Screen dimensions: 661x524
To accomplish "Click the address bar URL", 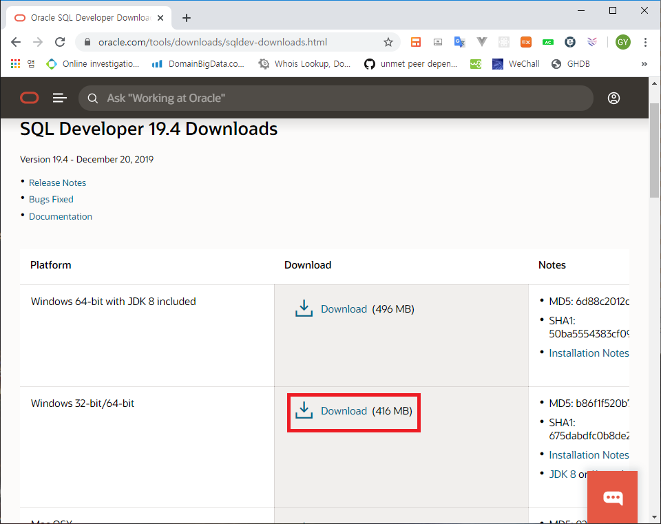I will 213,42.
